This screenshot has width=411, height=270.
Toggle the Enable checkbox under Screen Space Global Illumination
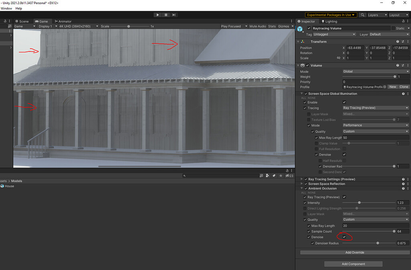click(344, 102)
